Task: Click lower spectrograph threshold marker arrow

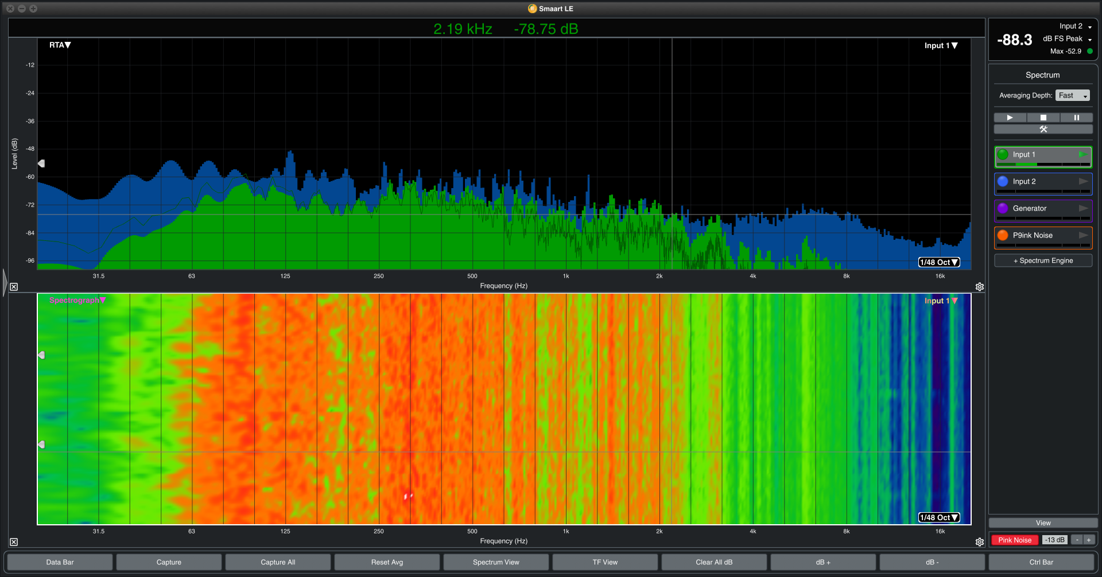Action: pos(41,445)
